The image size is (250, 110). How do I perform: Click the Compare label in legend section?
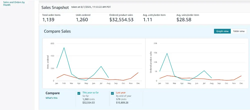click(x=52, y=93)
